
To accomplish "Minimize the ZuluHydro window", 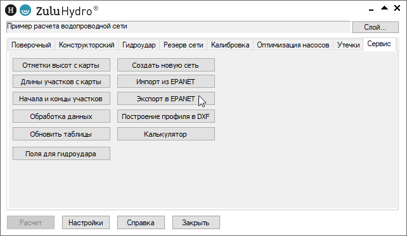I will coord(371,10).
